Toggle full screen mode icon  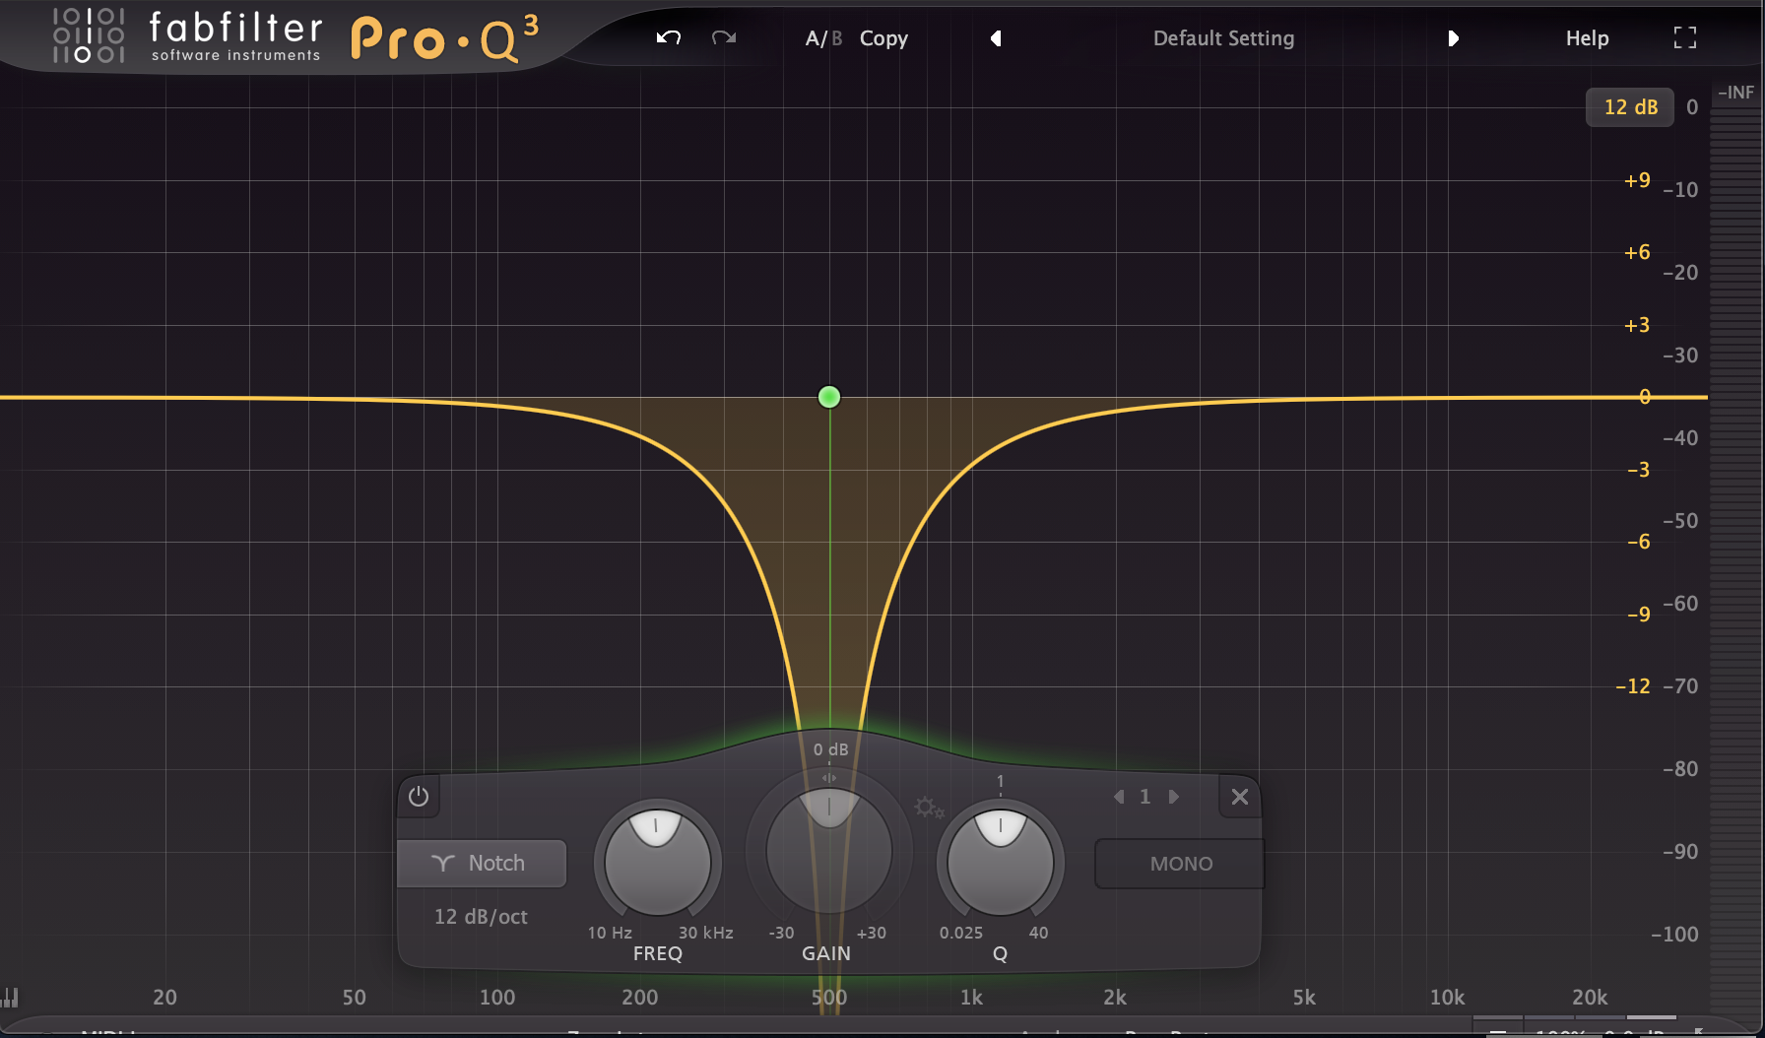point(1685,38)
